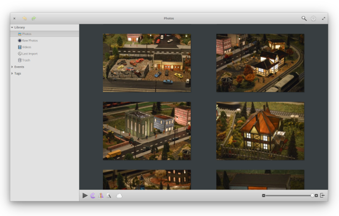Select the partially visible bottom-left photo
Viewport: 339px width, 216px height.
147,180
